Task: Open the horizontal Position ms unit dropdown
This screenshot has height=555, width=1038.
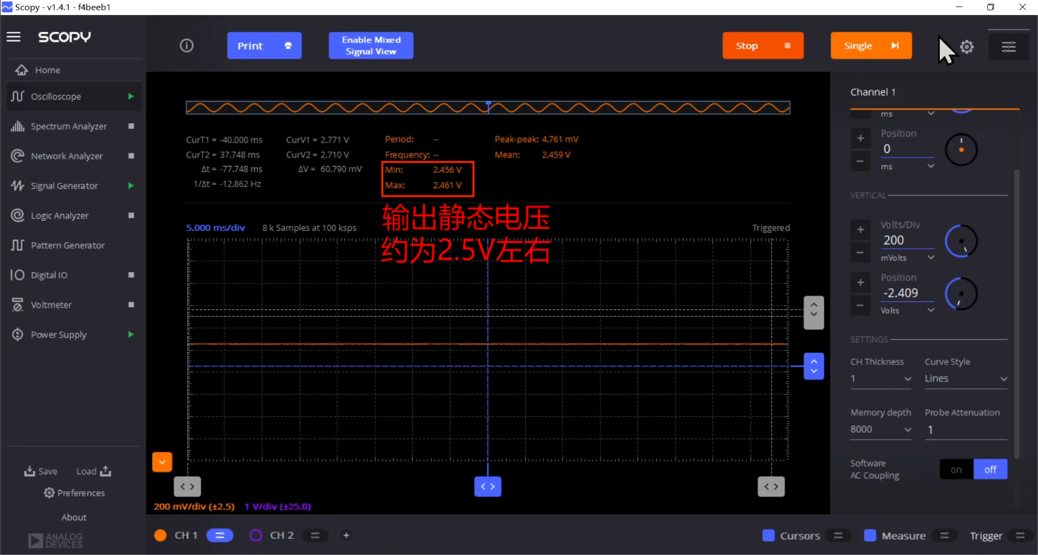Action: (x=907, y=167)
